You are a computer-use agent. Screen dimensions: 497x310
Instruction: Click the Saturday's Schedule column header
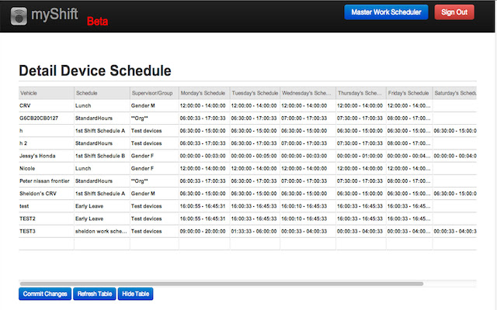pos(454,93)
